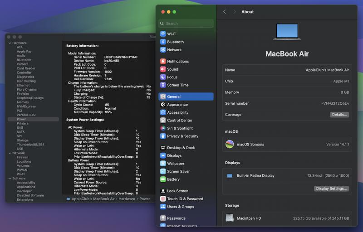
Task: Select the Focus moon icon
Action: pos(163,77)
